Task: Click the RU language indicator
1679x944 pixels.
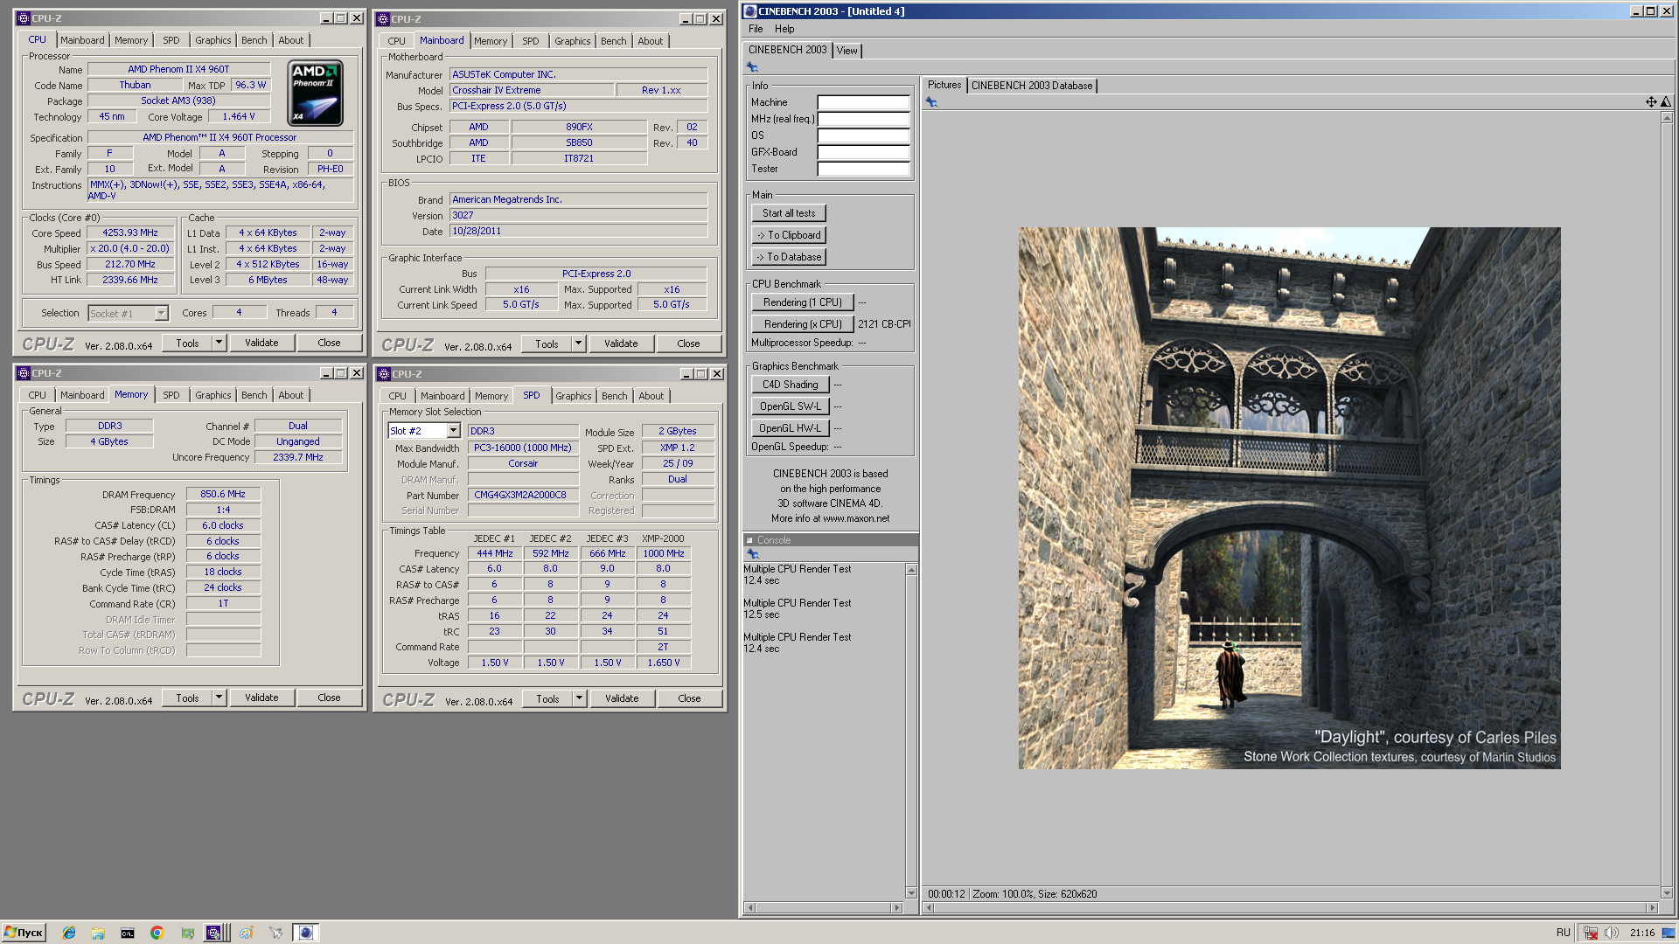Action: coord(1563,933)
